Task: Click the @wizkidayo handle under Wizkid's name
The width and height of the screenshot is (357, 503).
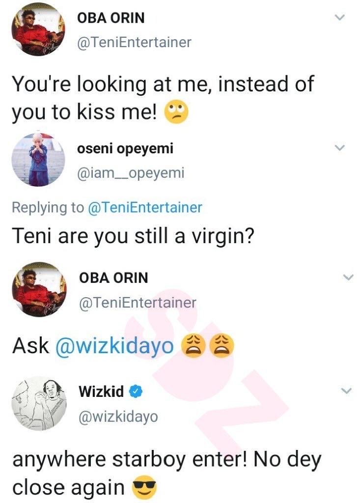Action: [x=118, y=417]
